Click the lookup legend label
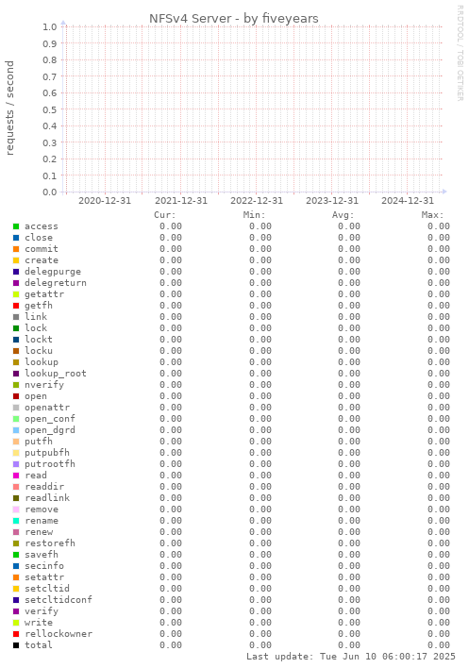 point(42,362)
